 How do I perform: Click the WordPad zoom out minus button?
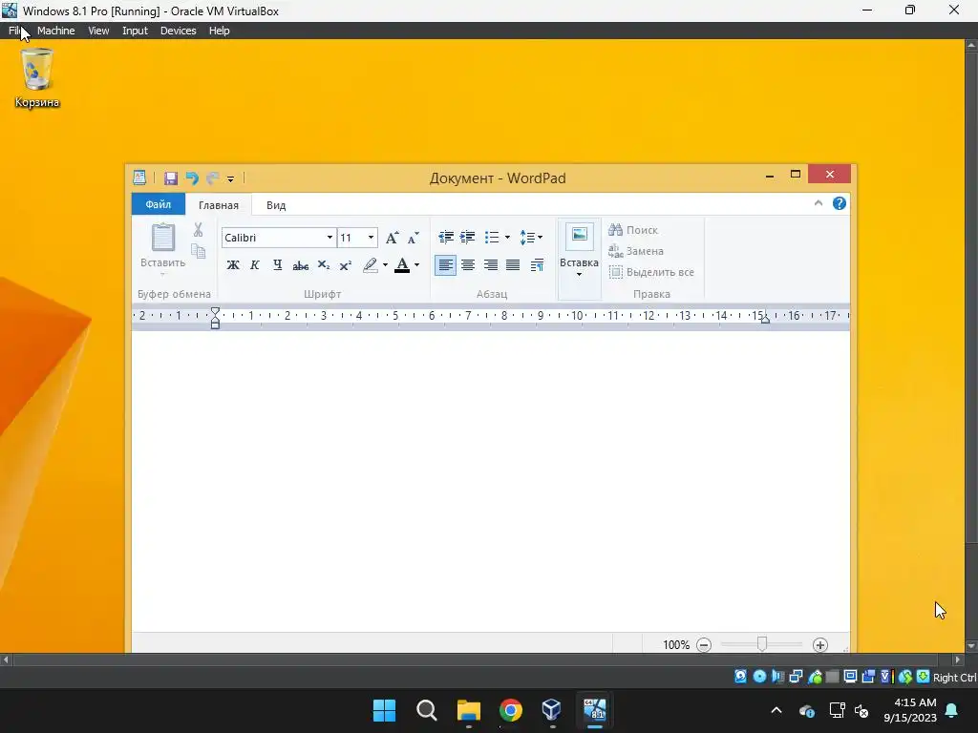click(704, 645)
